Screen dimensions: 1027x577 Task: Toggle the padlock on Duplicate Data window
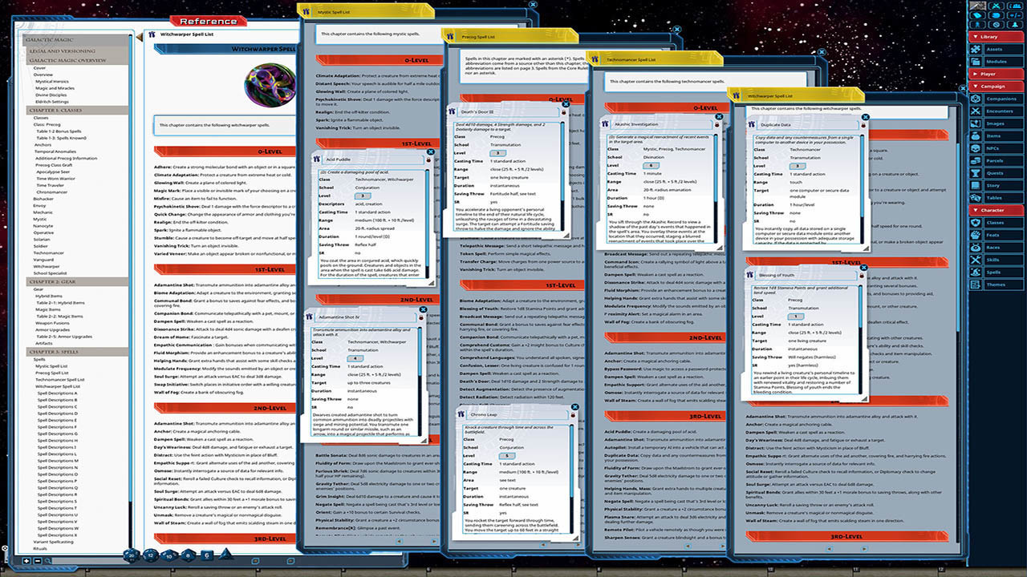[863, 125]
